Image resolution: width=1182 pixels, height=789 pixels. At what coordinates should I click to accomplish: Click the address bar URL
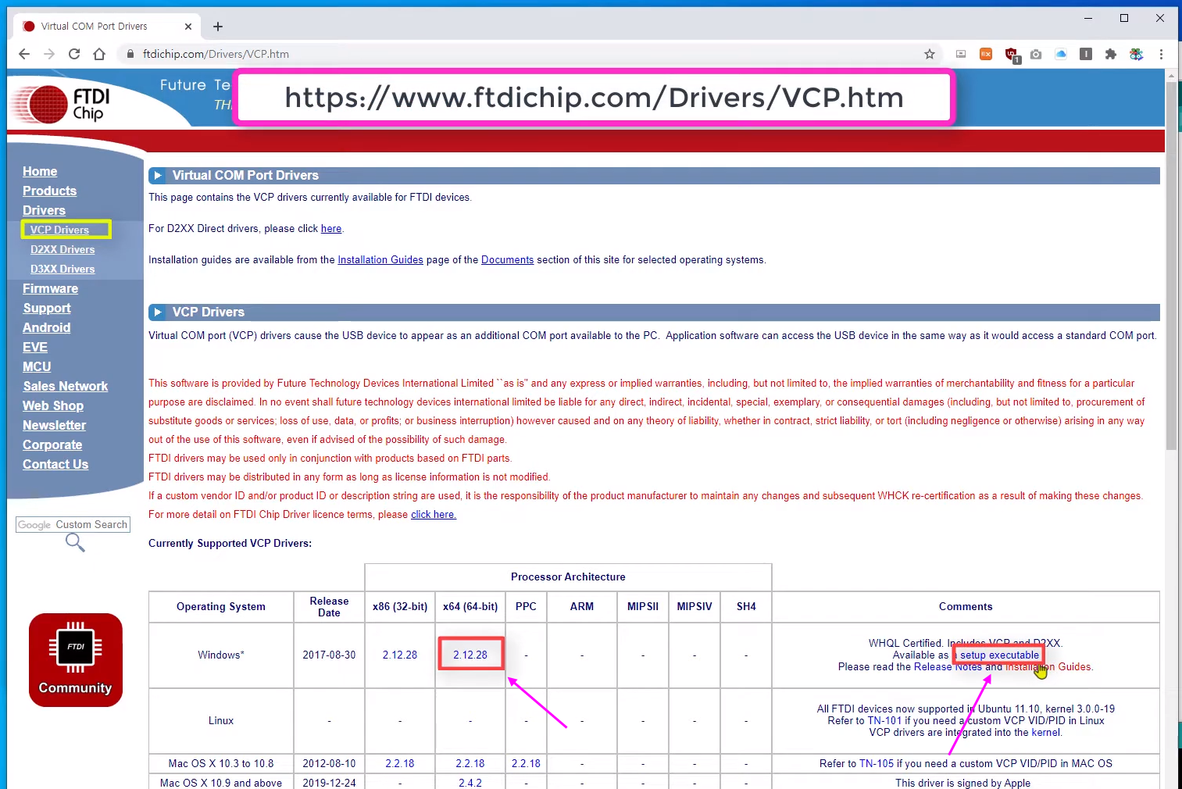216,54
